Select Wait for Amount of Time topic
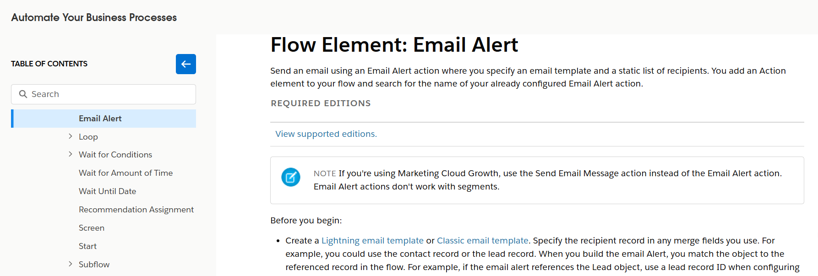818x276 pixels. (x=126, y=173)
